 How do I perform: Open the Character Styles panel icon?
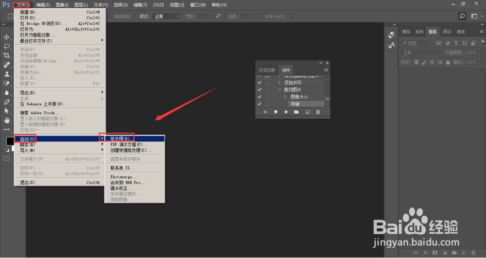[391, 45]
